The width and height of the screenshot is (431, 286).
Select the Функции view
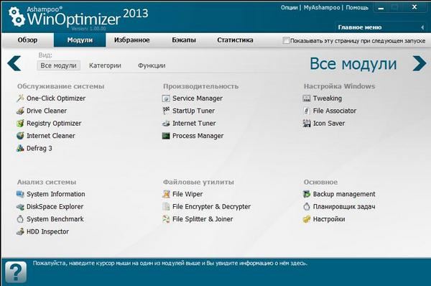point(152,65)
